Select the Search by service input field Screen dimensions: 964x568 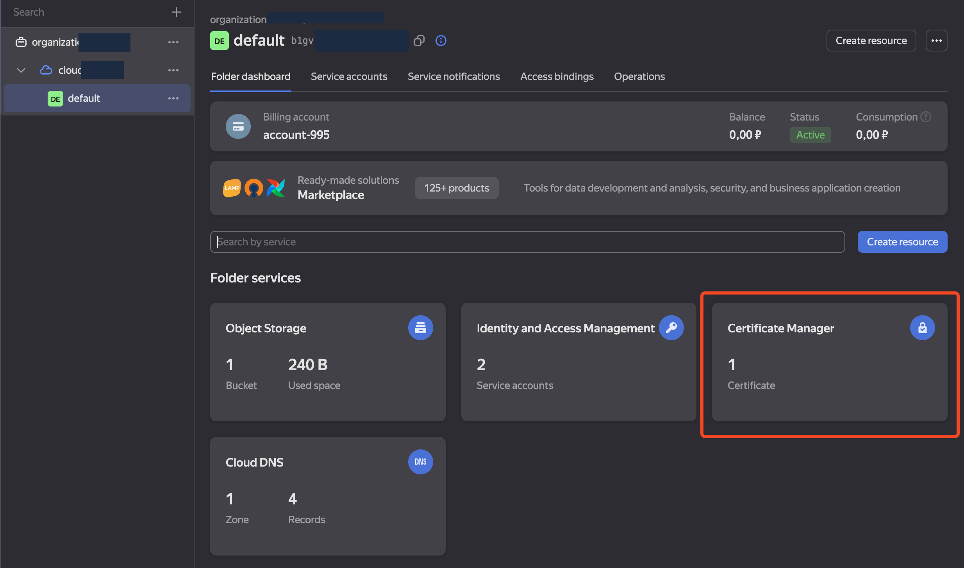(528, 241)
